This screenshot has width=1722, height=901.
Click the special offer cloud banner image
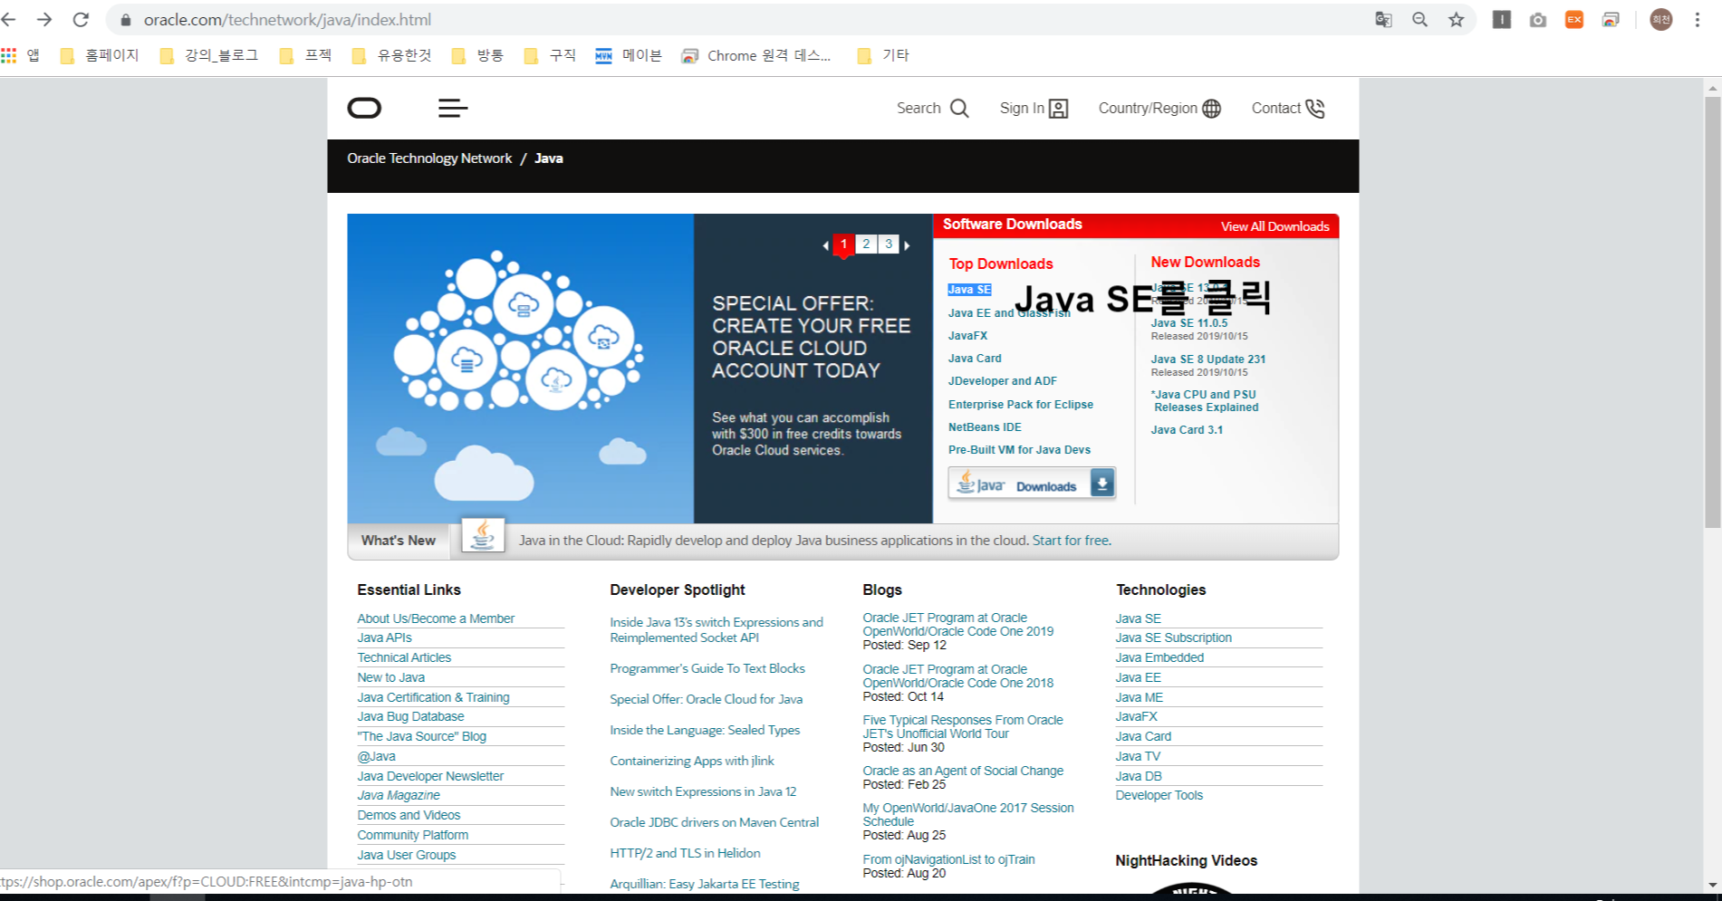pos(520,369)
